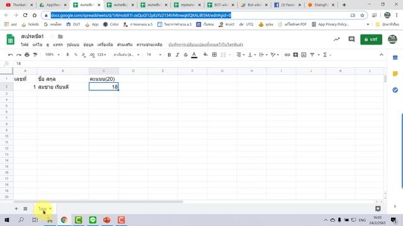Print the spreadsheet

26,55
